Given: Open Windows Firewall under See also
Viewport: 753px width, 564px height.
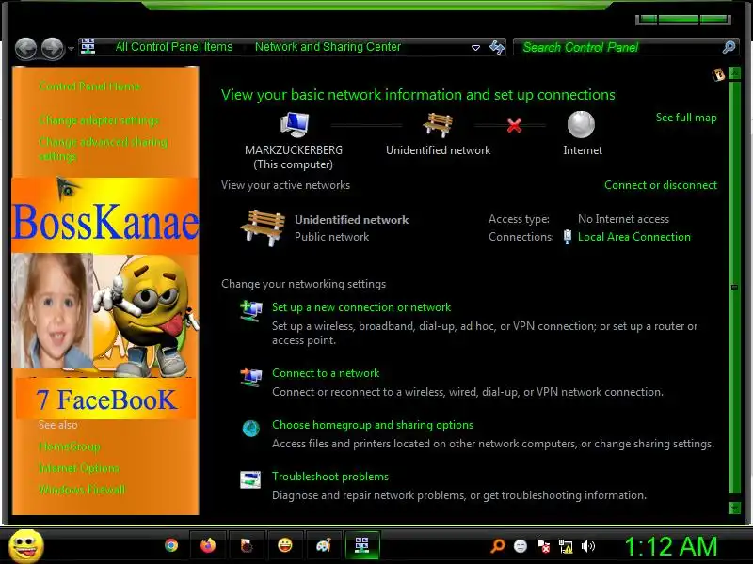Looking at the screenshot, I should (82, 490).
